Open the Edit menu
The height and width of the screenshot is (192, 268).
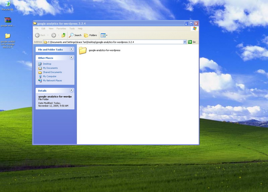point(43,29)
